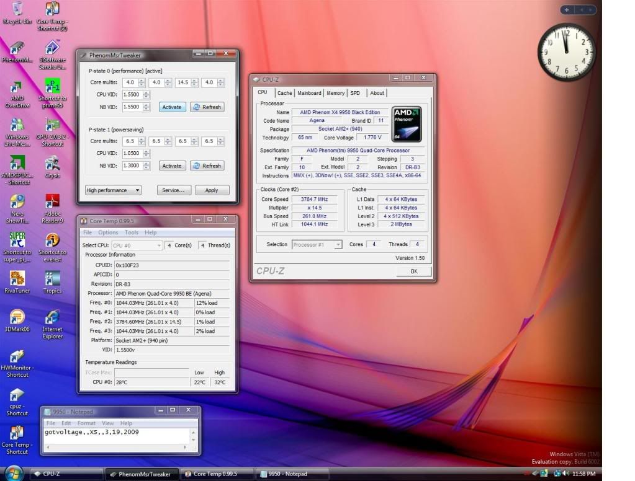Launch the RivaTuner desktop icon
The image size is (635, 481).
17,278
